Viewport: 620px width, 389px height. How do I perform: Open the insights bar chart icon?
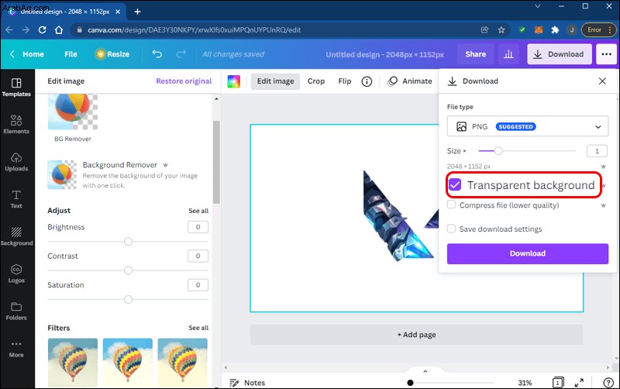(x=508, y=54)
